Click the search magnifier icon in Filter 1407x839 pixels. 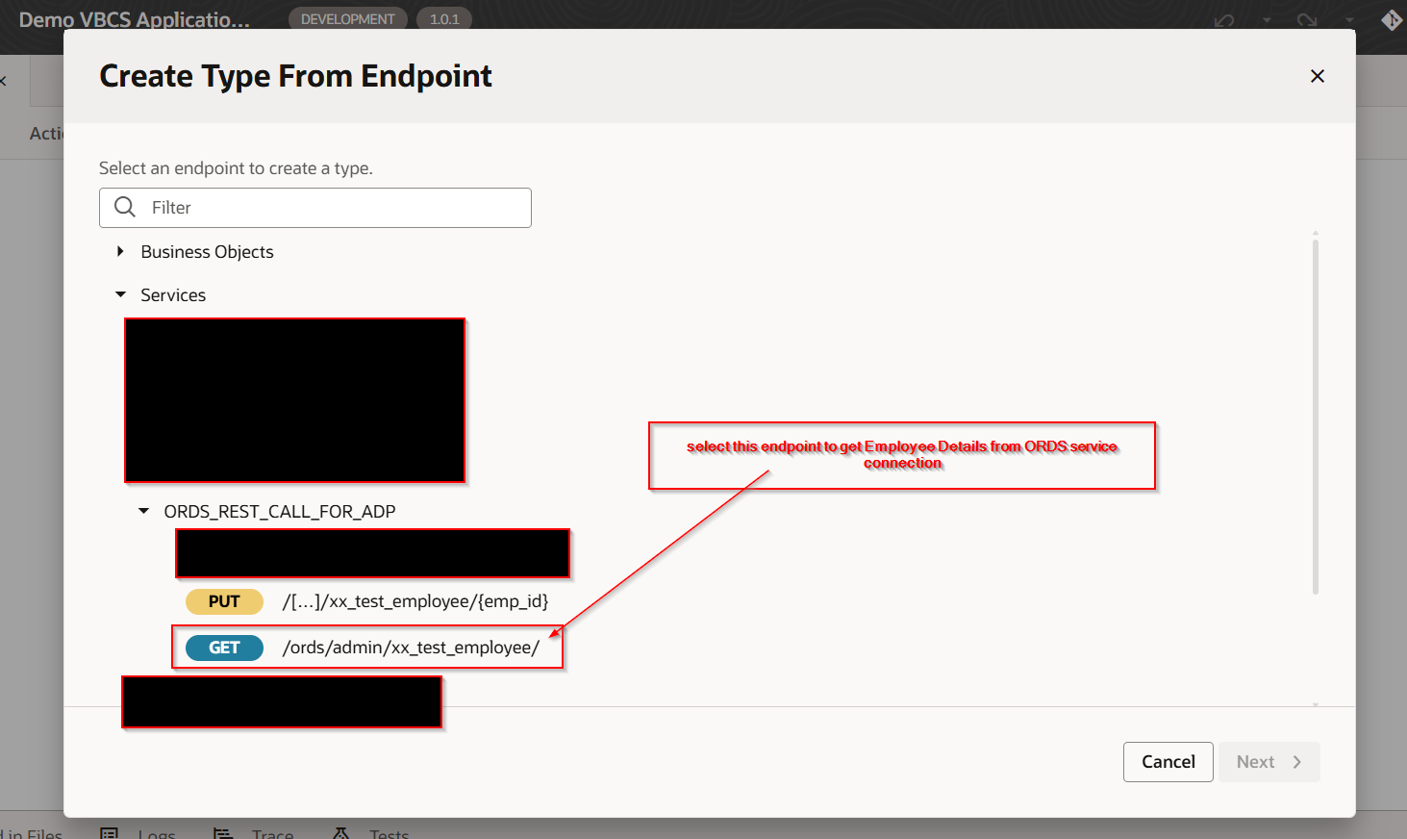[x=125, y=207]
